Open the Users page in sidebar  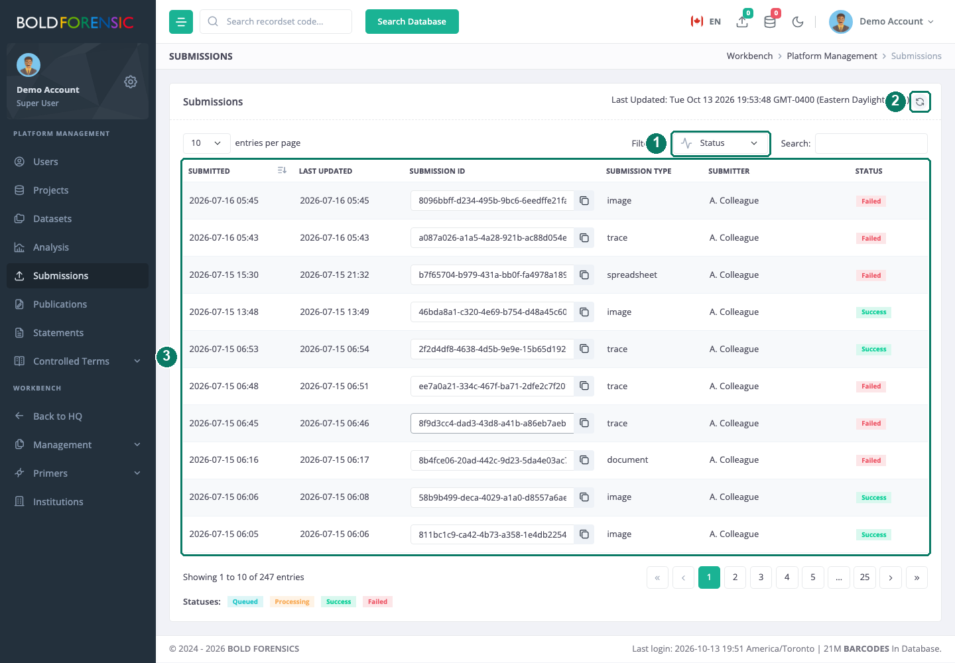[x=78, y=162]
